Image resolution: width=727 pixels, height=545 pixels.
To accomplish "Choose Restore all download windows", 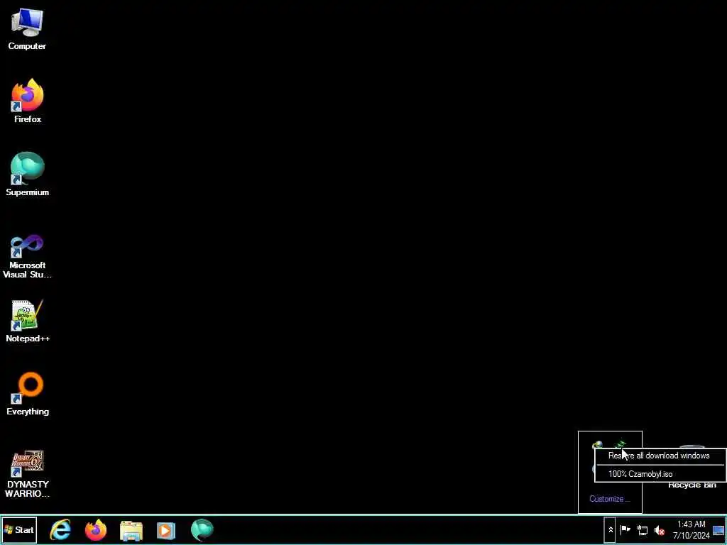I will (660, 456).
